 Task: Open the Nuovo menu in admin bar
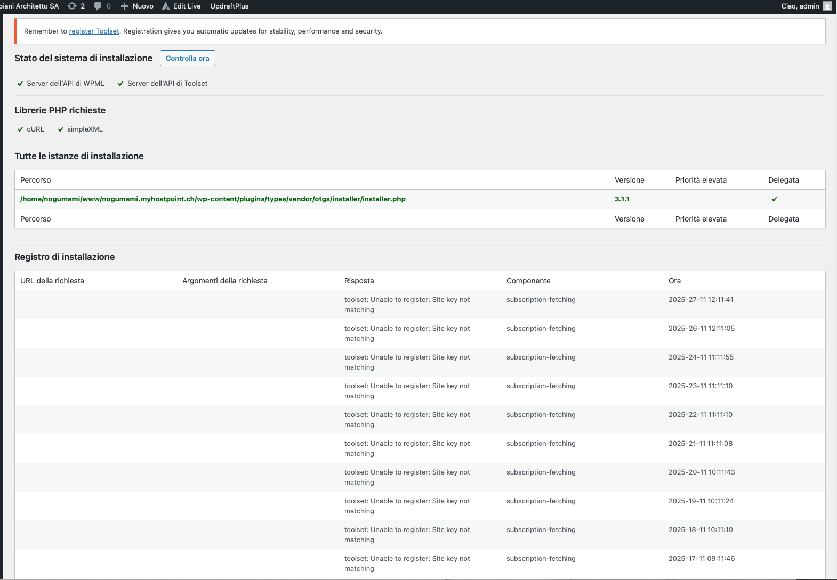point(143,6)
